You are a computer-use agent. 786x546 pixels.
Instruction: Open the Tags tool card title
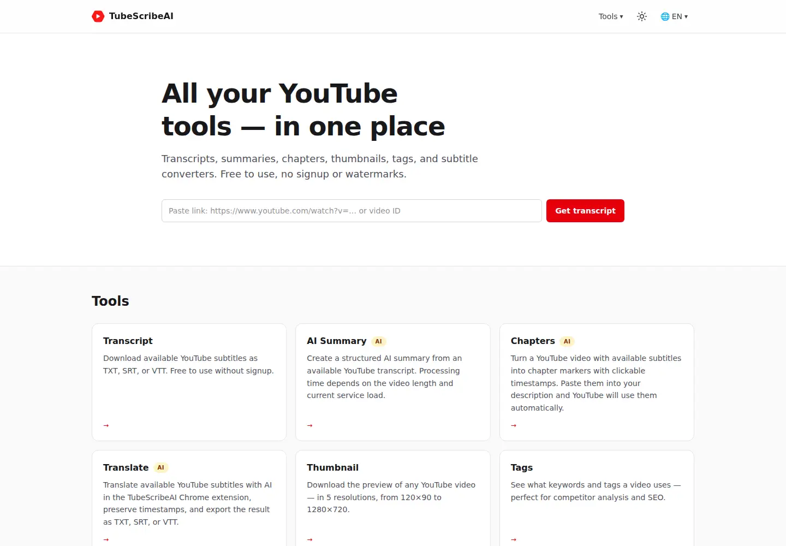tap(522, 467)
